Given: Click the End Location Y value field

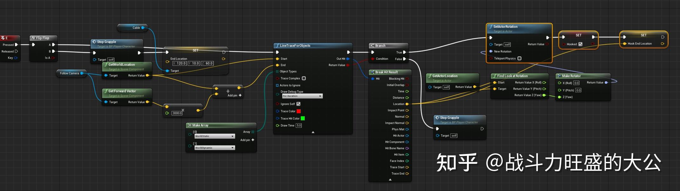Looking at the screenshot, I should pos(194,63).
